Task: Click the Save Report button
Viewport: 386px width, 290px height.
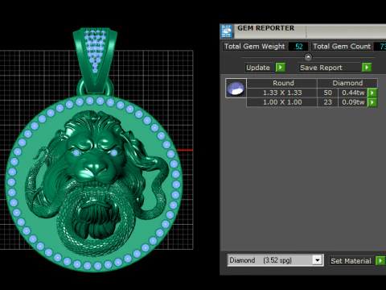Action: coord(330,68)
